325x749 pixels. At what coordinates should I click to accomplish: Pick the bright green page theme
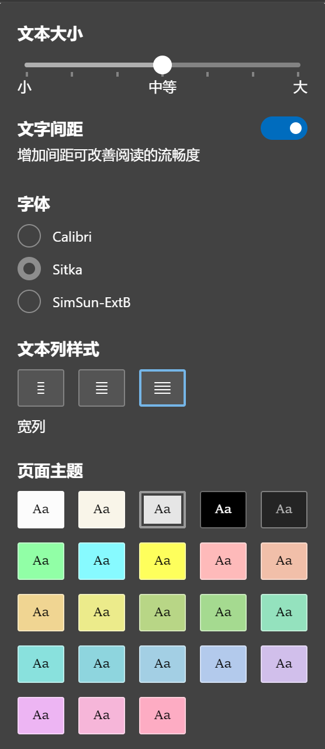coord(41,561)
